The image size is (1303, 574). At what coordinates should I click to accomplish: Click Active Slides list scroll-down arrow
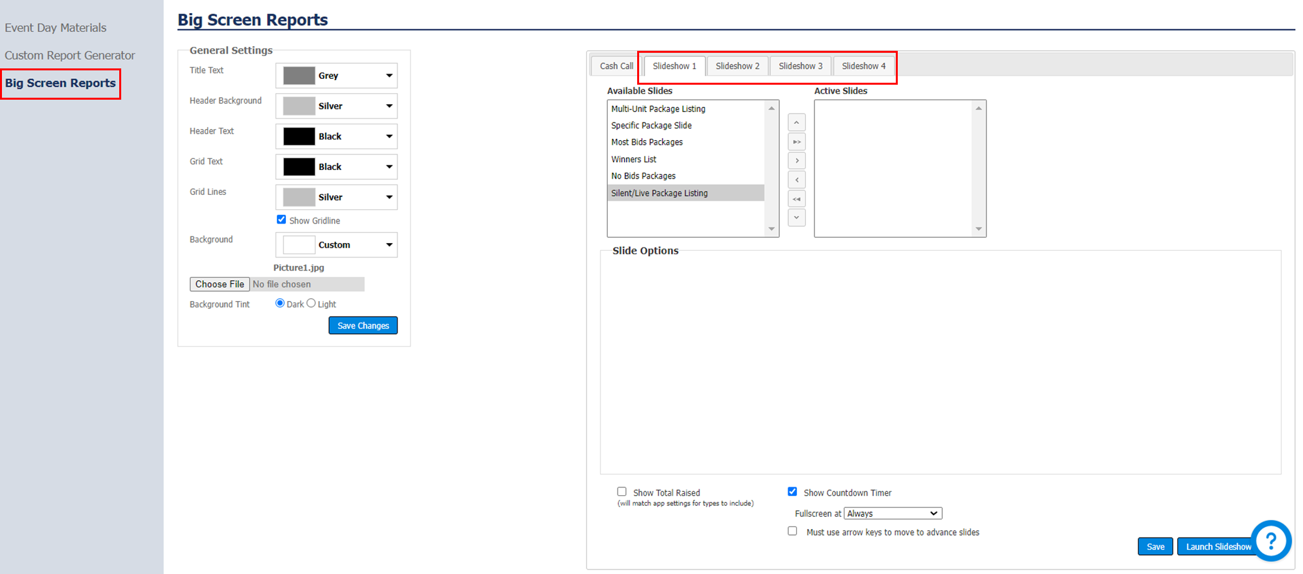[x=979, y=229]
